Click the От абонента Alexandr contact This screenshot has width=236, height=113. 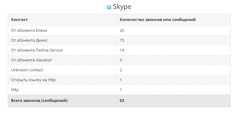pyautogui.click(x=32, y=60)
